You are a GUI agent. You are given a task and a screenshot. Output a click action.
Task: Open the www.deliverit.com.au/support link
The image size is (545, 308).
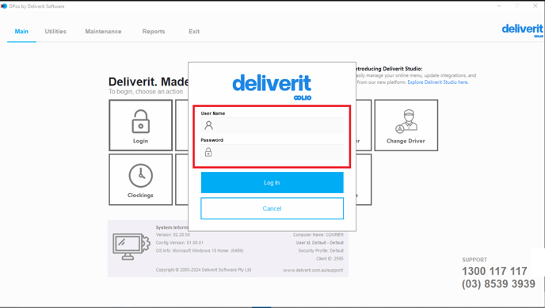point(313,270)
